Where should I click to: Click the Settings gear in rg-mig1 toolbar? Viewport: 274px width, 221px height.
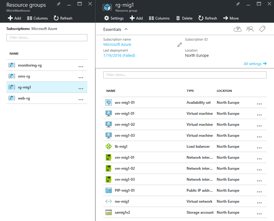pyautogui.click(x=114, y=18)
